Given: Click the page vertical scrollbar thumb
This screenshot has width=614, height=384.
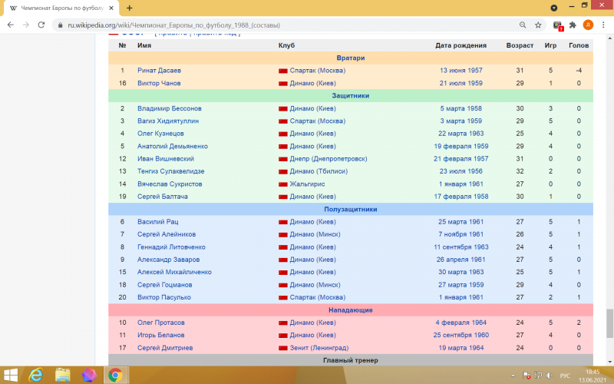Looking at the screenshot, I should click(609, 323).
